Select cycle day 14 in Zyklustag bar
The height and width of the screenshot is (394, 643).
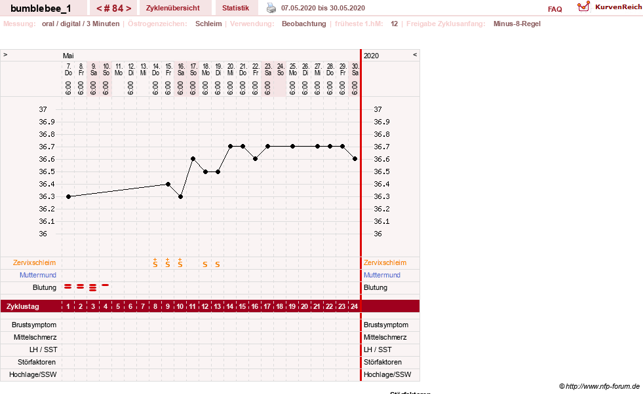point(229,306)
